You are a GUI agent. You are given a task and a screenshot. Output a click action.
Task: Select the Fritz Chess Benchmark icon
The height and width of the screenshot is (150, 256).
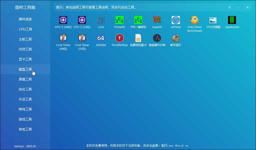(x=194, y=20)
